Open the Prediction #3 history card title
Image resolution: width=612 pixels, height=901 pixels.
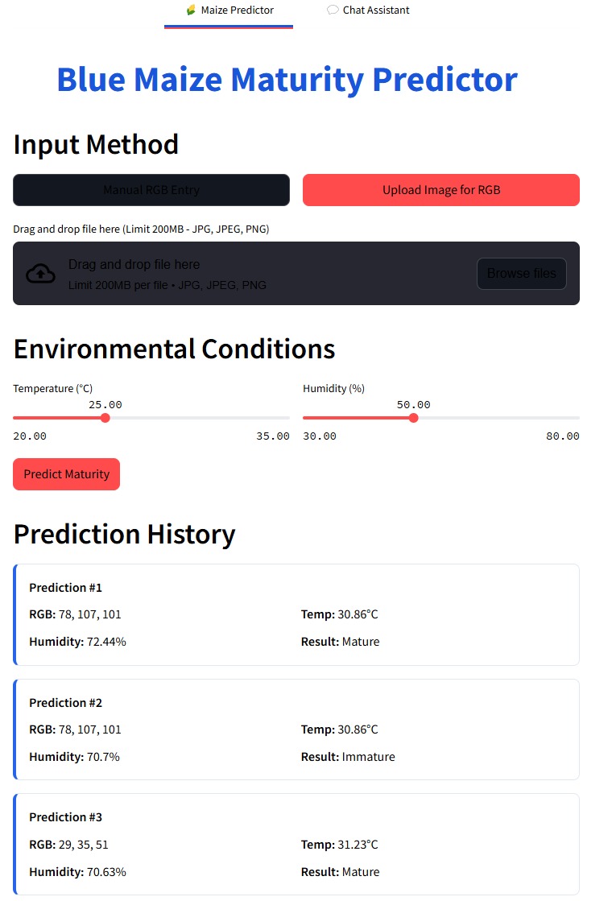[x=66, y=817]
